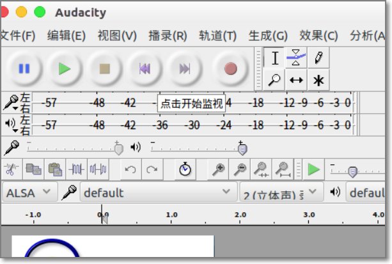
Task: Open the 视图(V) menu
Action: pos(117,36)
